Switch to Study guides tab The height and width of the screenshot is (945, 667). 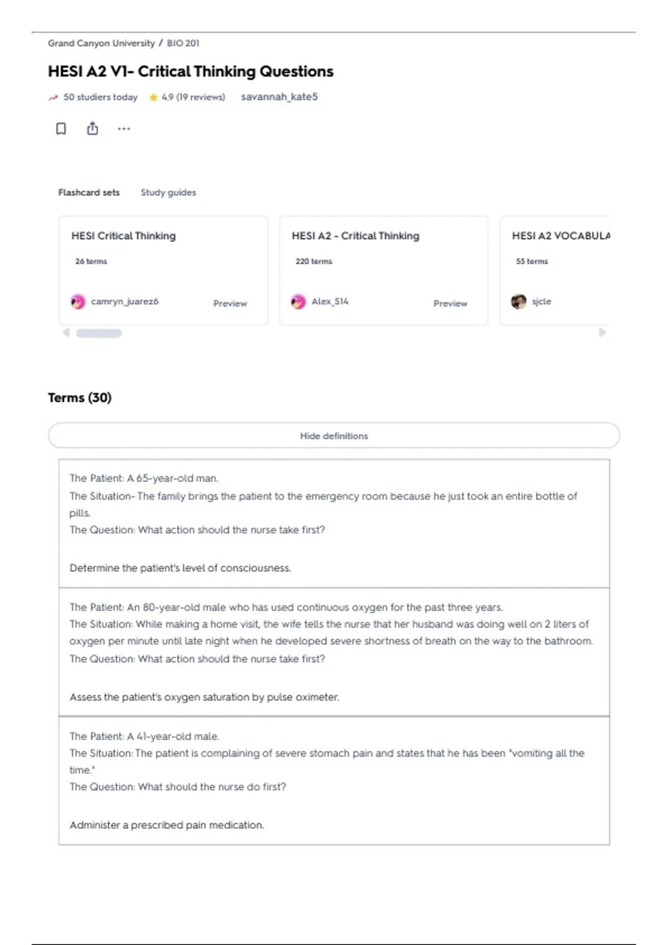(168, 192)
